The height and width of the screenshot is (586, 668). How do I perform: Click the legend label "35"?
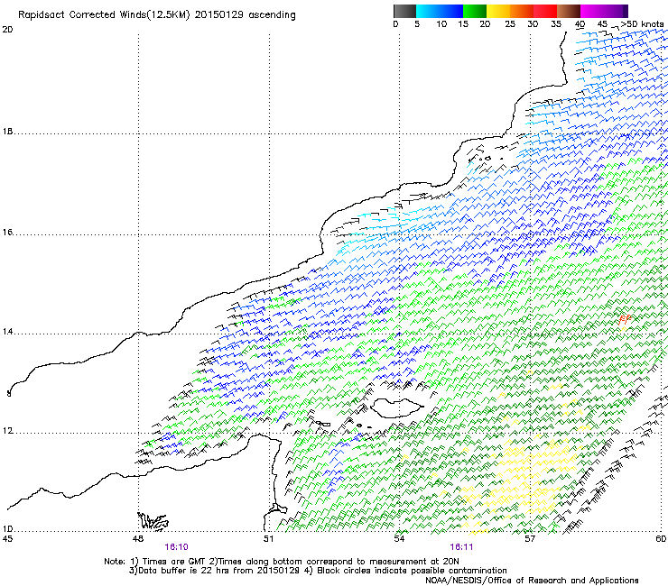coord(556,24)
